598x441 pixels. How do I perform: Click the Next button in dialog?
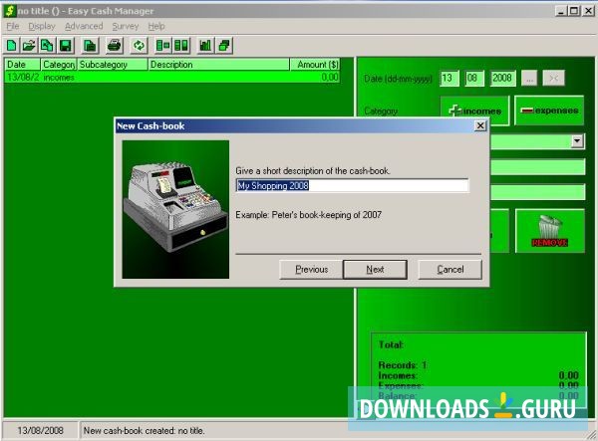375,269
